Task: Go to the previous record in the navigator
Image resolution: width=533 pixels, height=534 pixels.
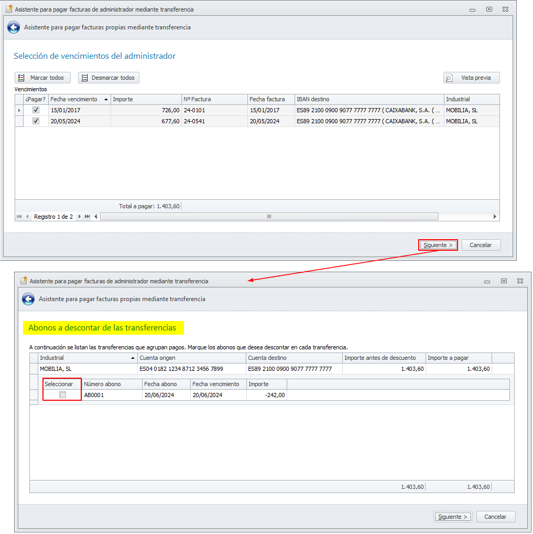Action: 27,217
